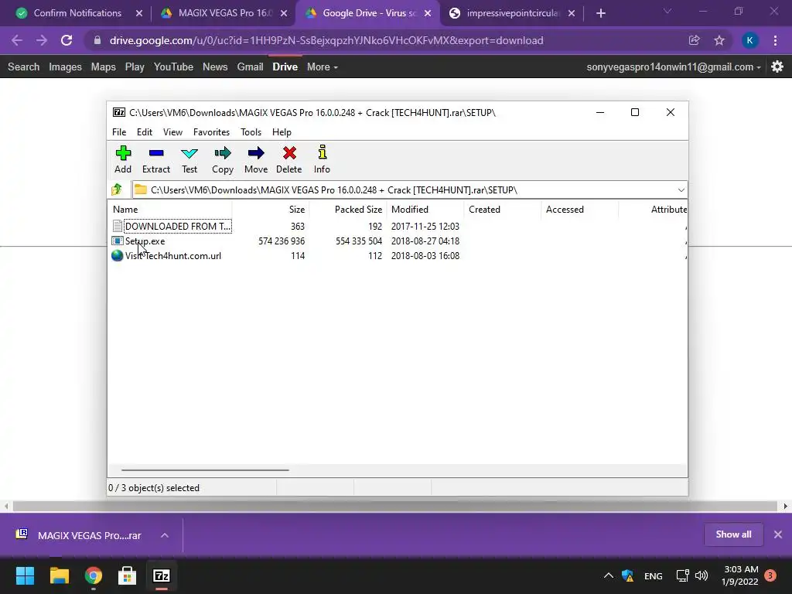
Task: Open Microsoft Store from the taskbar
Action: coord(127,575)
